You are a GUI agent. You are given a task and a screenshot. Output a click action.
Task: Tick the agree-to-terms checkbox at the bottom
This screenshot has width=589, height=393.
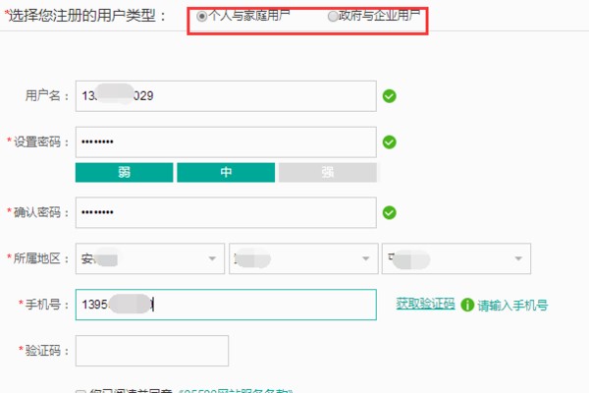[x=81, y=390]
